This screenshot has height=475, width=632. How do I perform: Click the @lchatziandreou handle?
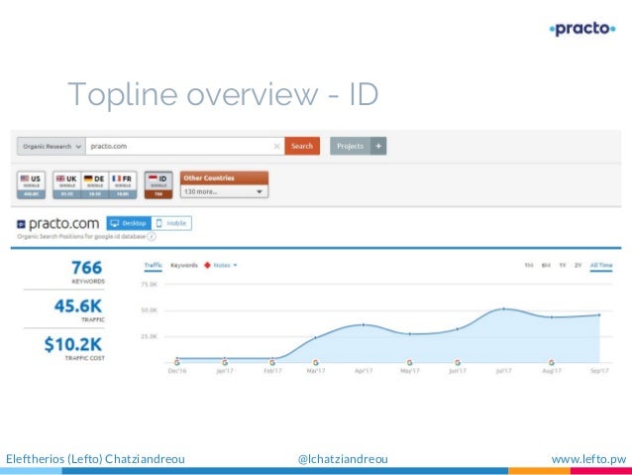(x=343, y=459)
